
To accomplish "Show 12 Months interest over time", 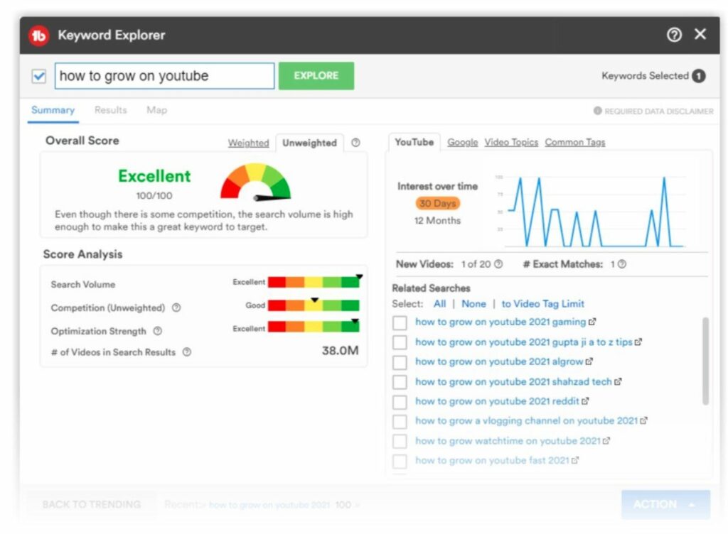I will click(437, 221).
